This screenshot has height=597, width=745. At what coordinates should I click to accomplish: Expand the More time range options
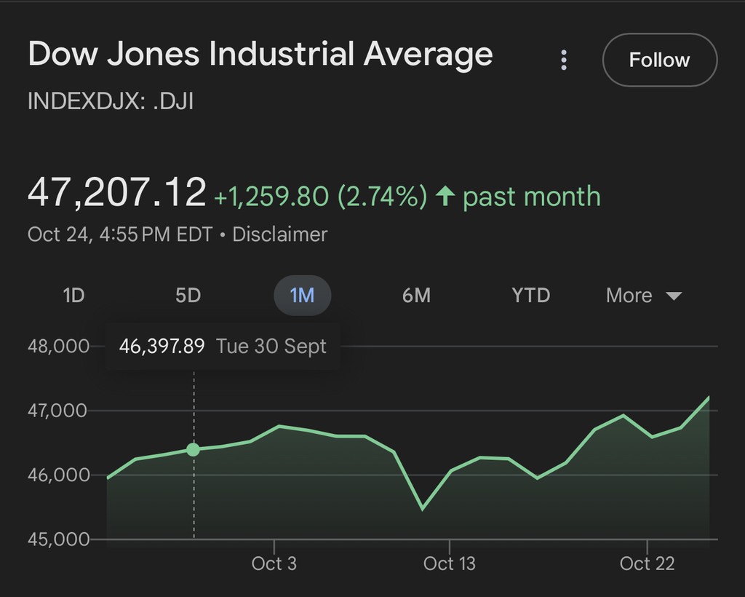pos(643,296)
